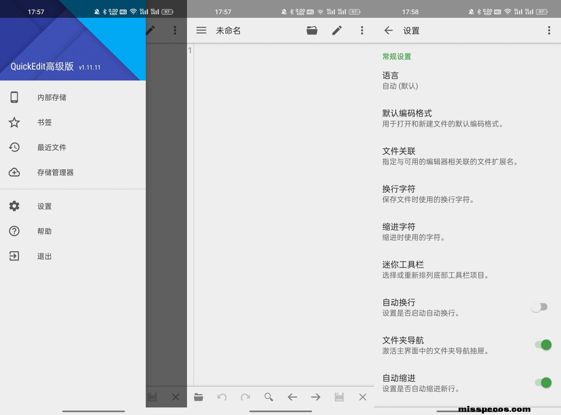Click the right arrow cursor-move icon
The width and height of the screenshot is (561, 415).
click(x=316, y=397)
